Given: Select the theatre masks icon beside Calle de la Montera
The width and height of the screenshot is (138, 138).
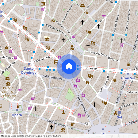Looking at the screenshot, I should pyautogui.click(x=114, y=80).
